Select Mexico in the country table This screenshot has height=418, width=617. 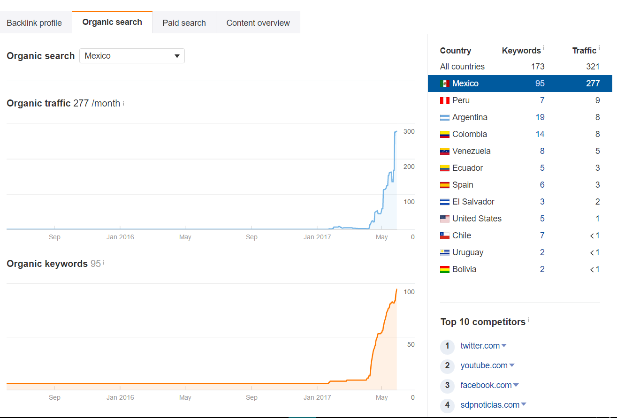(520, 84)
